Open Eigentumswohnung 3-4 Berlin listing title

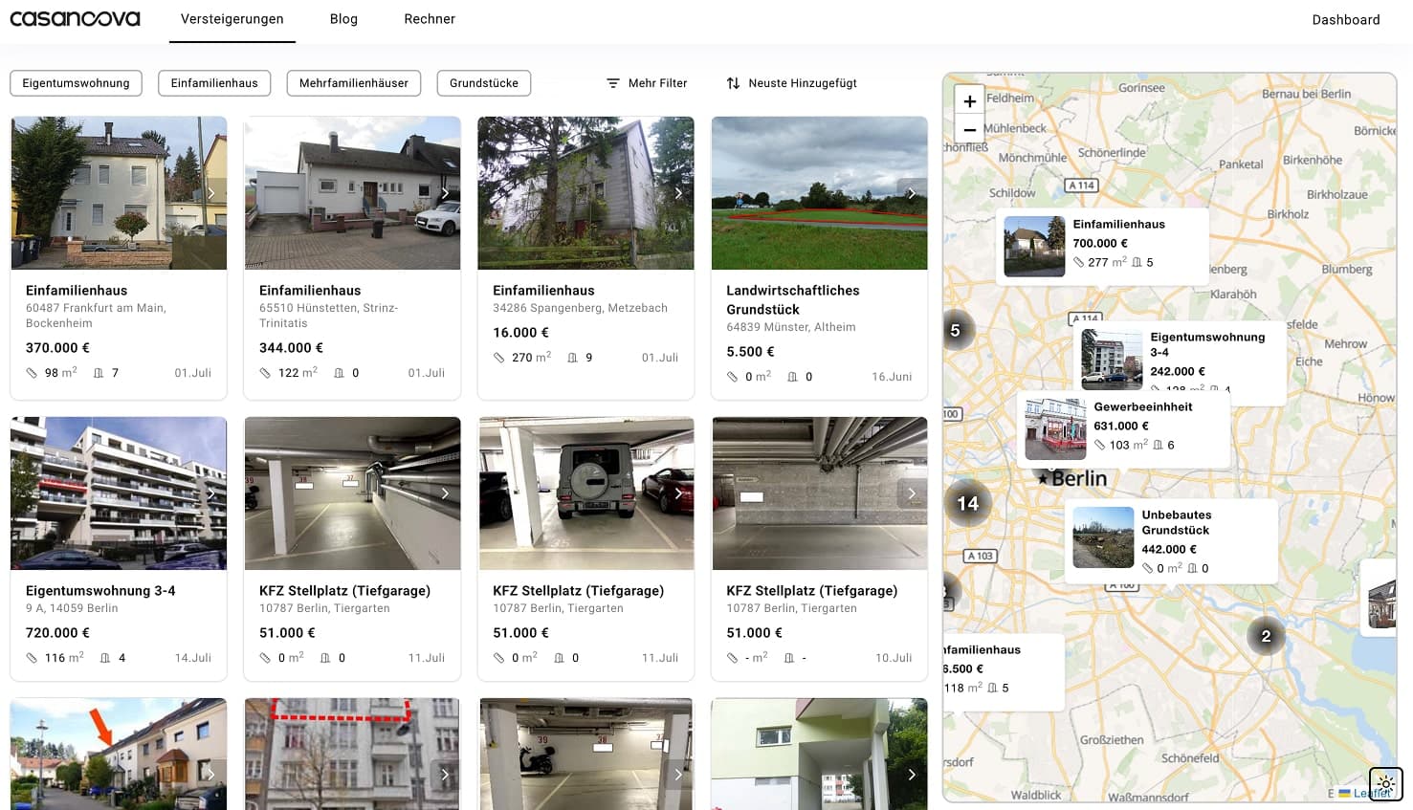coord(100,591)
